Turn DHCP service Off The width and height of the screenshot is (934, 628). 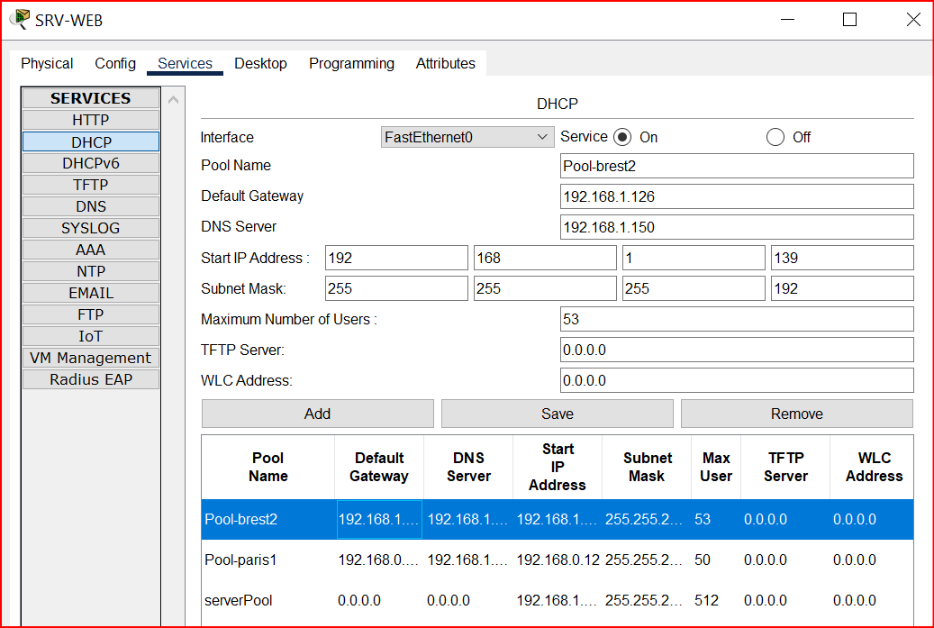point(775,137)
